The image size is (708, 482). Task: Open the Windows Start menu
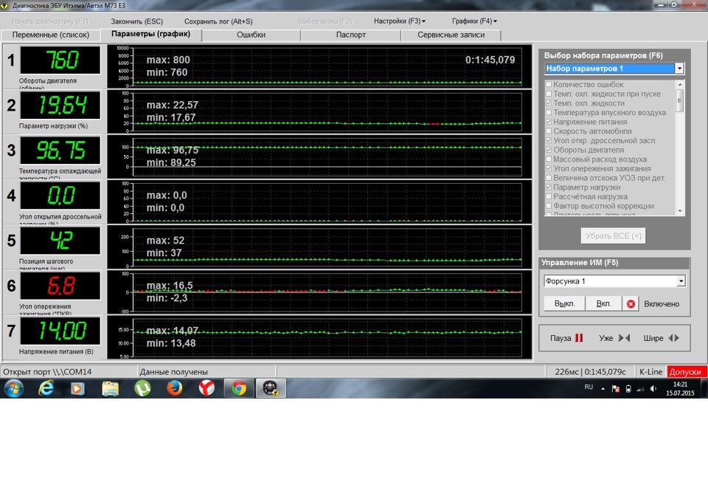click(x=14, y=388)
